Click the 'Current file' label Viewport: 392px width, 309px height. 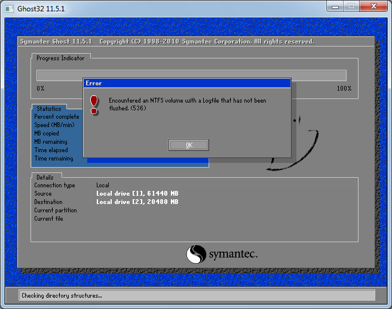[x=48, y=218]
